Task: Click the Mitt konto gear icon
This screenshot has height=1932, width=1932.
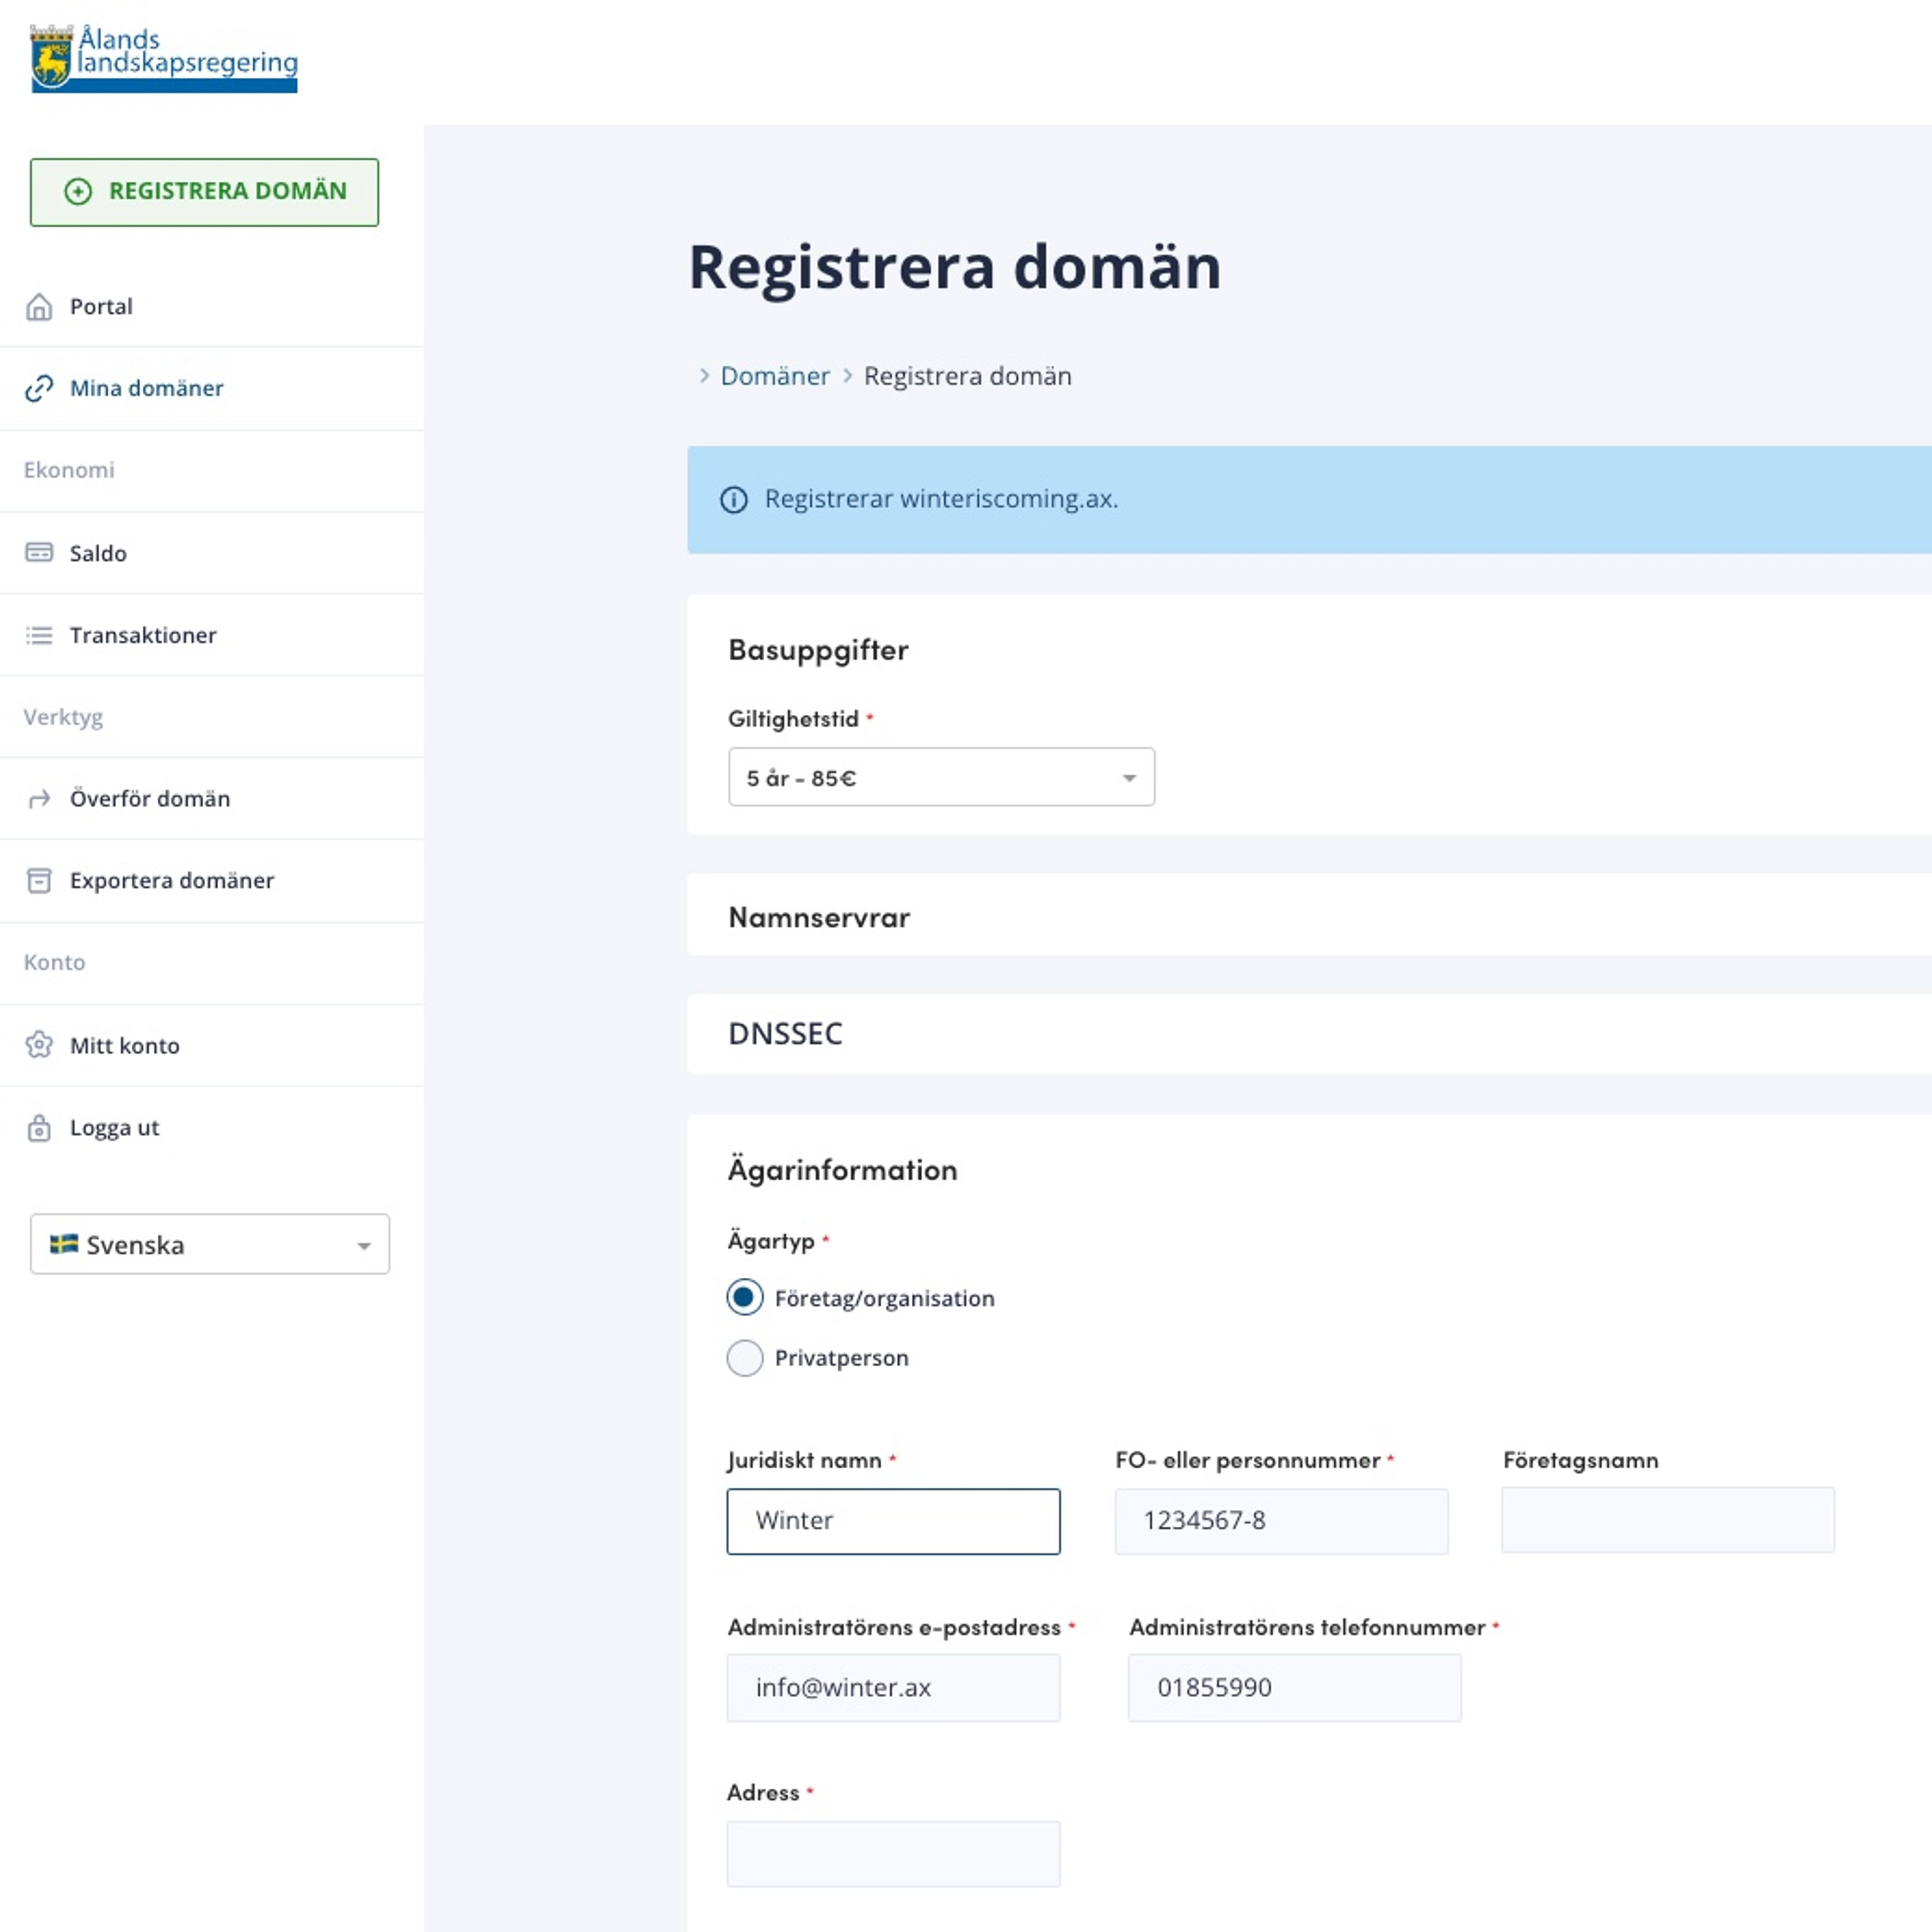Action: [39, 1045]
